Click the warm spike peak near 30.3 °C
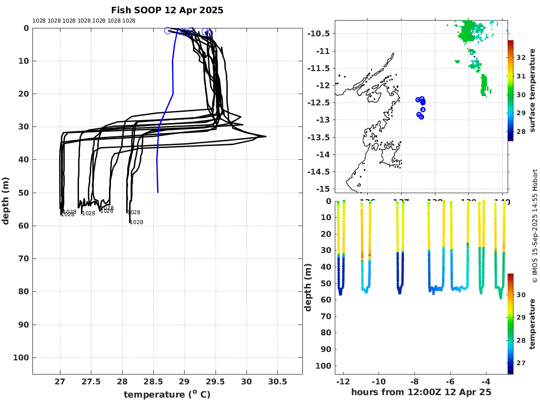Viewport: 540px width, 402px height. pos(265,136)
